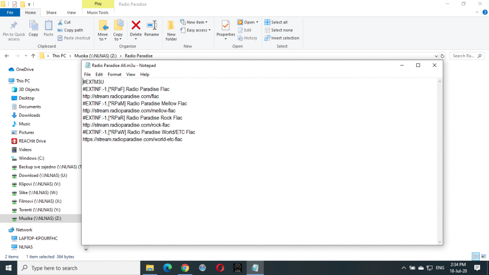The width and height of the screenshot is (489, 275).
Task: Open Notepad Help menu
Action: (145, 74)
